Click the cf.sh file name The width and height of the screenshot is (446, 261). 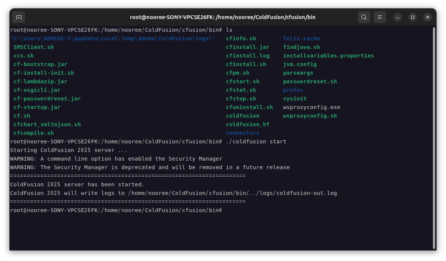click(22, 116)
